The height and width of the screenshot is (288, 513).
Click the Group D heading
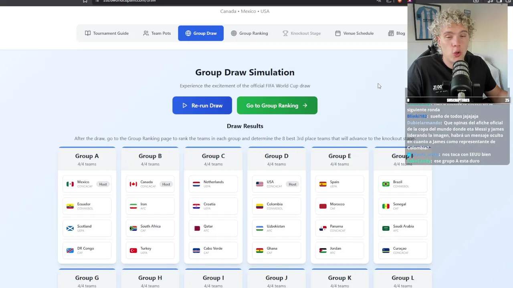click(277, 156)
